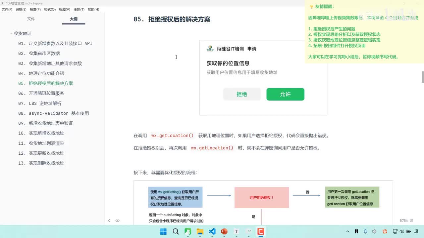Click the microphone tray icon
The height and width of the screenshot is (238, 424).
pos(365,232)
